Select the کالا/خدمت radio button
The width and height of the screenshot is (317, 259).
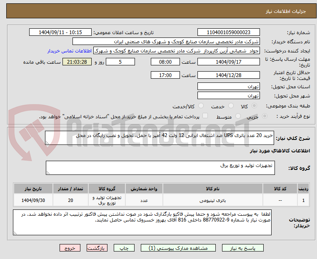(201, 106)
